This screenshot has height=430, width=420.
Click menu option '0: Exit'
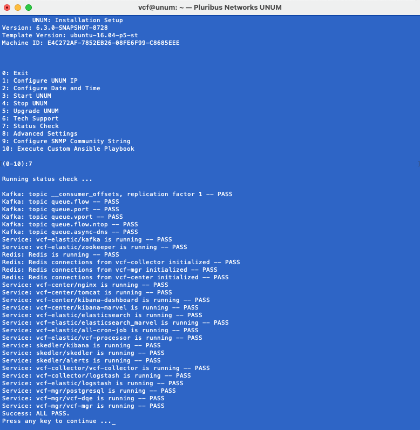tap(15, 73)
